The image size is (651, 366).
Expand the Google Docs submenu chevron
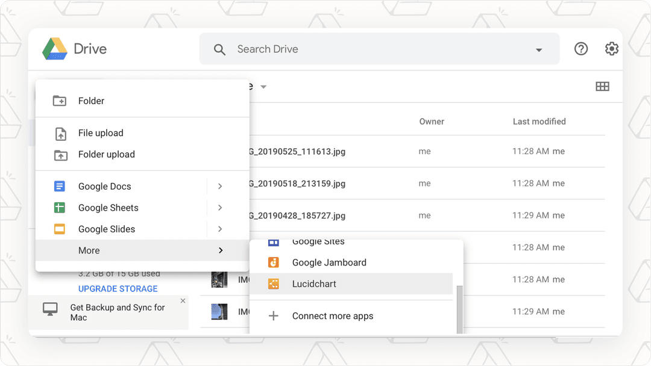tap(220, 186)
